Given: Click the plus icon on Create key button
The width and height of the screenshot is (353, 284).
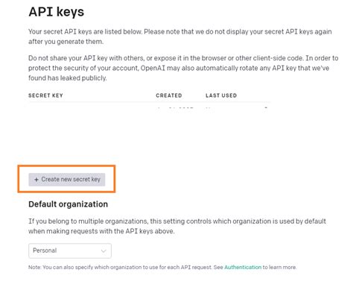Looking at the screenshot, I should 36,180.
